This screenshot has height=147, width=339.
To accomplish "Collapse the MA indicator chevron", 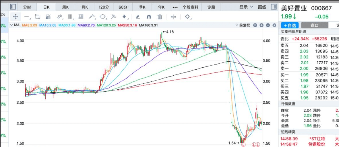I will pyautogui.click(x=11, y=25).
